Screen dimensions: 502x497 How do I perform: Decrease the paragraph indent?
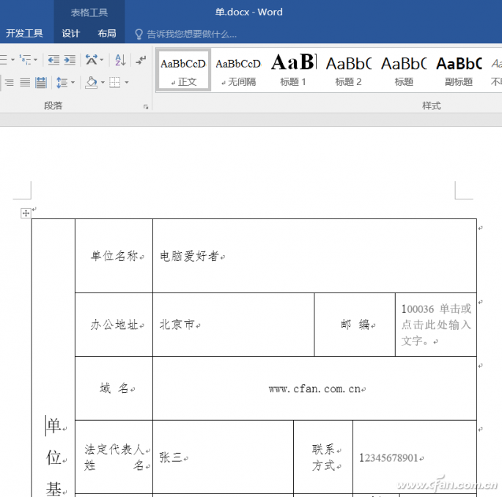[53, 60]
